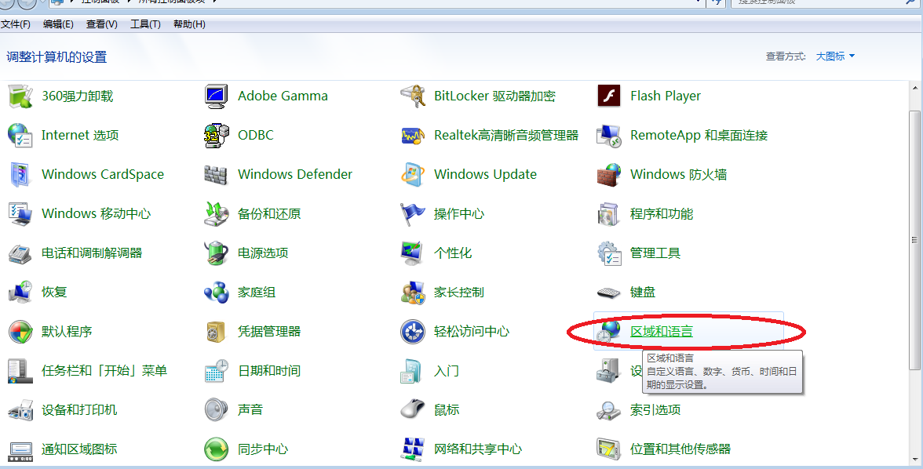Click the 网络和共享中心 icon
The image size is (923, 469).
click(x=413, y=449)
